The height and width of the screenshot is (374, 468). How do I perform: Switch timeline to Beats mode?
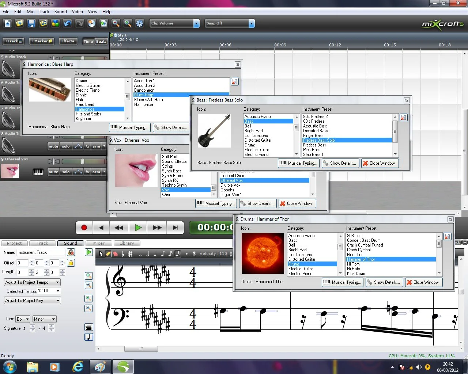101,41
